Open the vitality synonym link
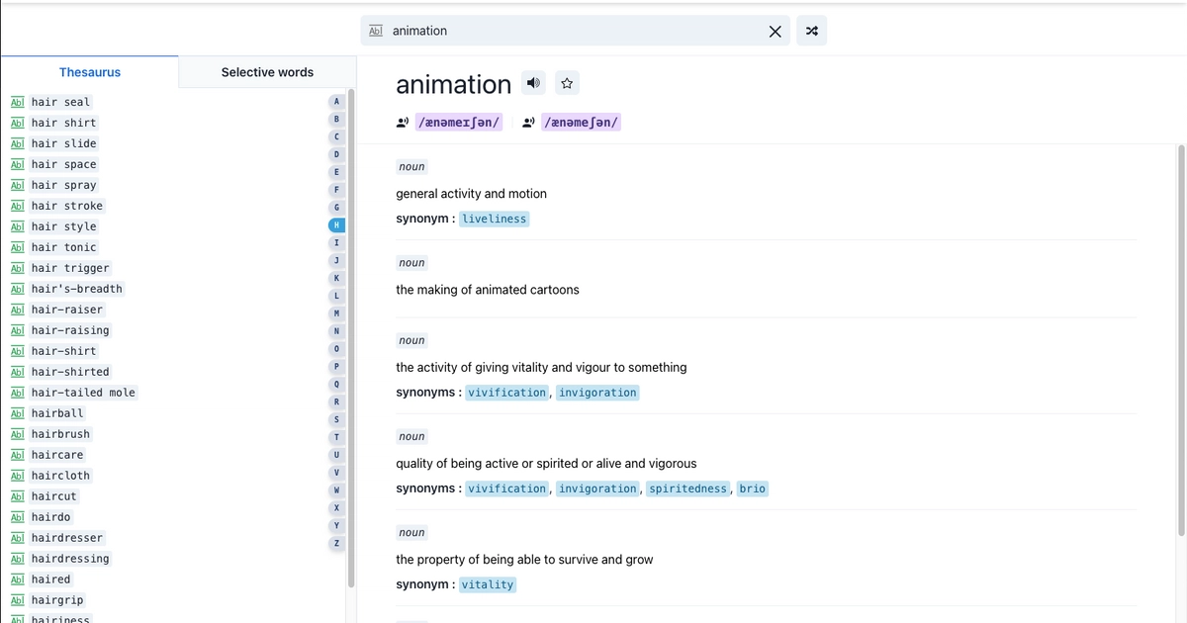Viewport: 1187px width, 623px height. click(488, 584)
